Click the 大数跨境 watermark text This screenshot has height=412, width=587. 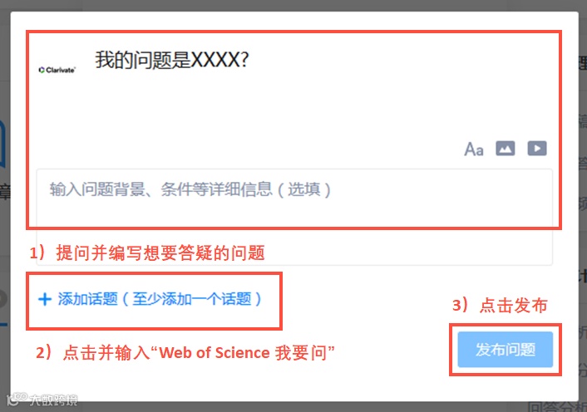[x=53, y=400]
